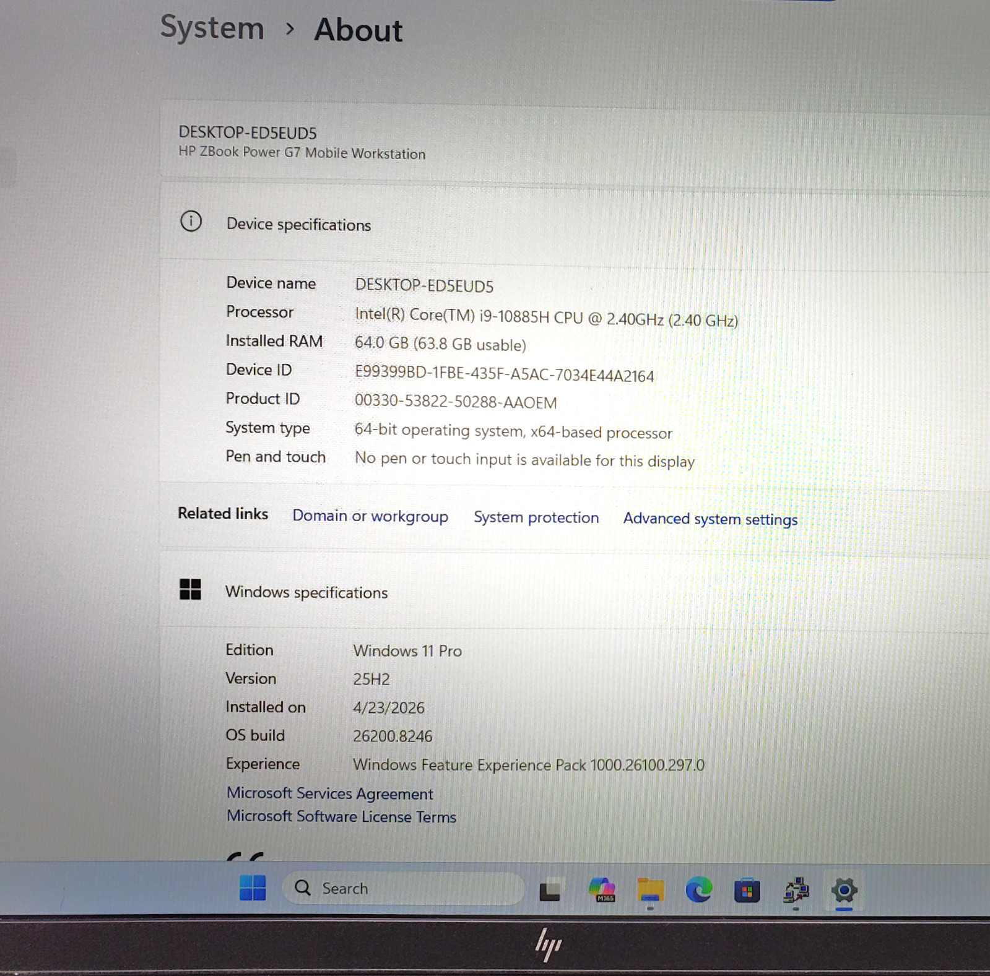Select the device name value DESKTOP-ED5EUD5

coord(424,285)
